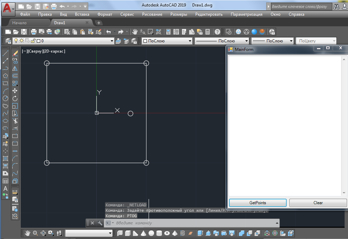Image resolution: width=348 pixels, height=239 pixels.
Task: Select the Polygon drawing tool
Action: [x=5, y=76]
